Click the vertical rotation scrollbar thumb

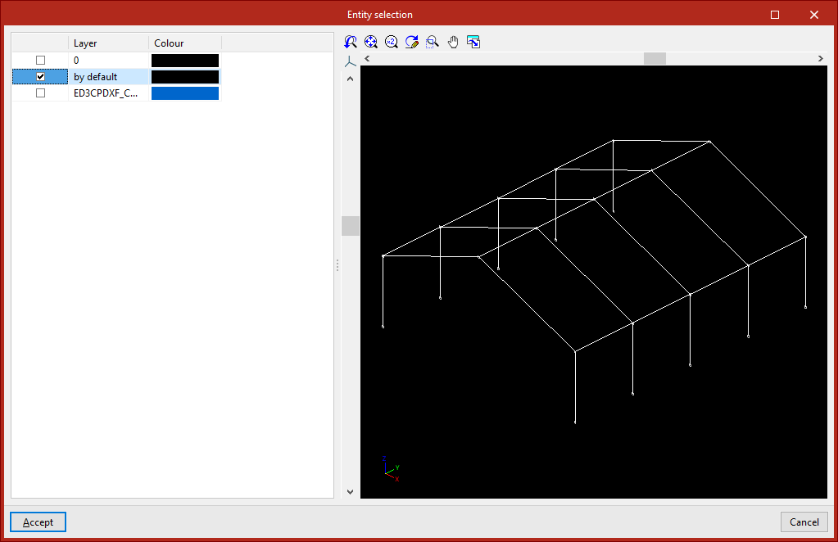pyautogui.click(x=351, y=226)
